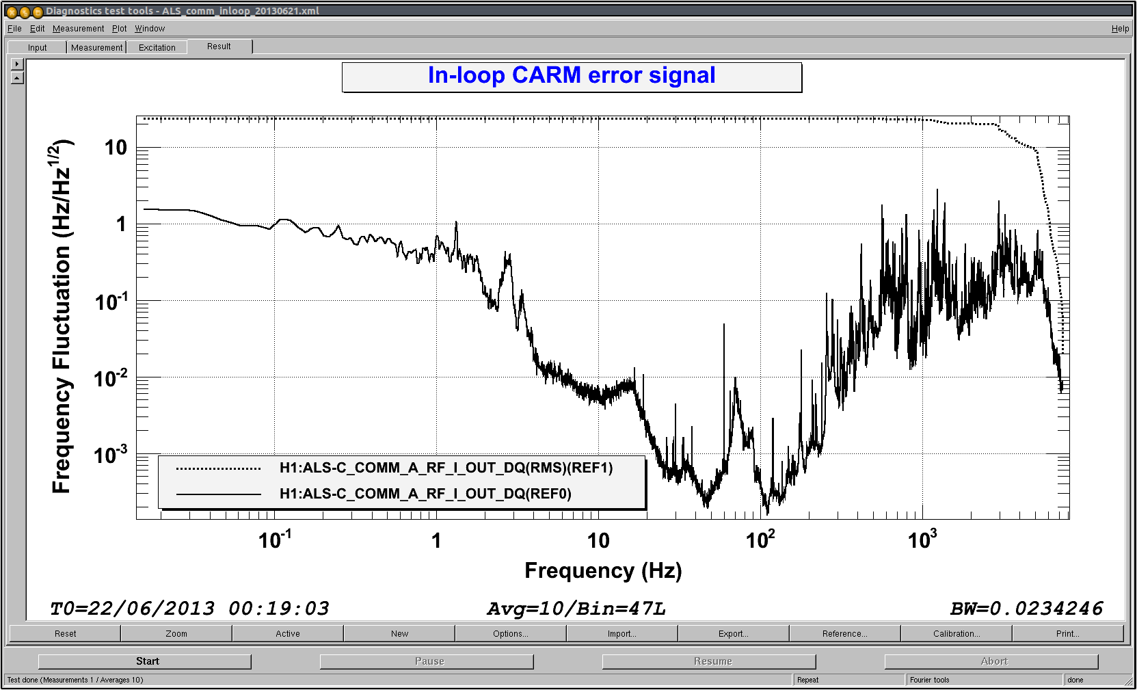Open plot Options dialog
Image resolution: width=1137 pixels, height=690 pixels.
tap(511, 633)
